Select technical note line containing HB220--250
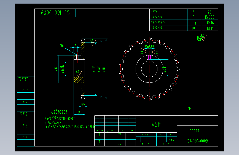 (x=60, y=119)
